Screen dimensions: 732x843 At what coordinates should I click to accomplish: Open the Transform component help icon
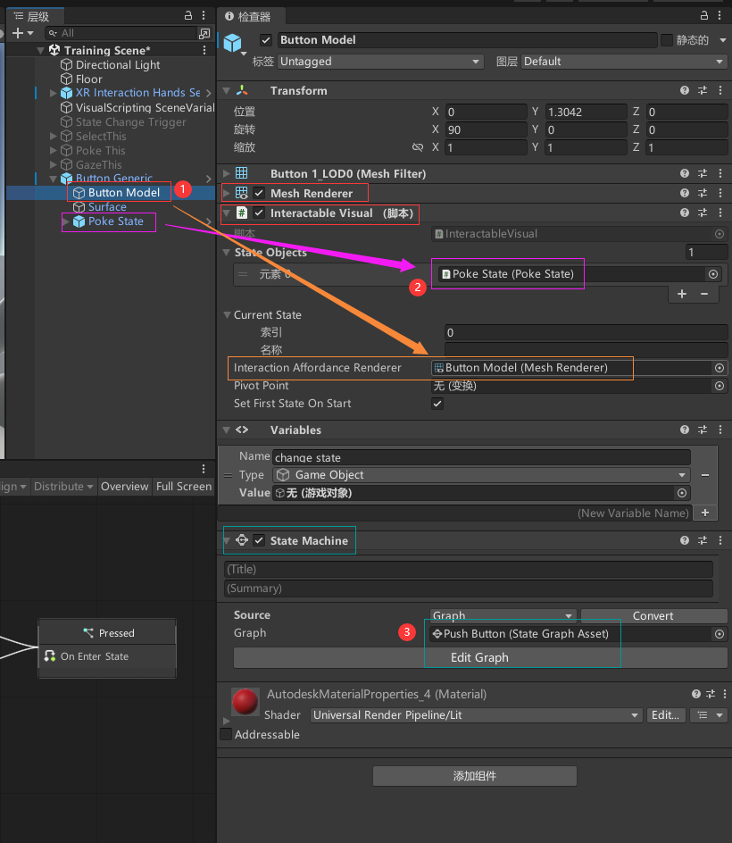[685, 91]
